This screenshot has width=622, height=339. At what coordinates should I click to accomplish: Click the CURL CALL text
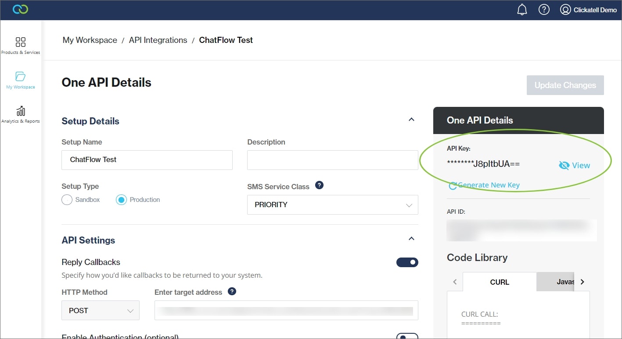tap(480, 314)
